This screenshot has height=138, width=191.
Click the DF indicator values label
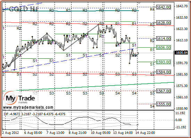[35, 114]
